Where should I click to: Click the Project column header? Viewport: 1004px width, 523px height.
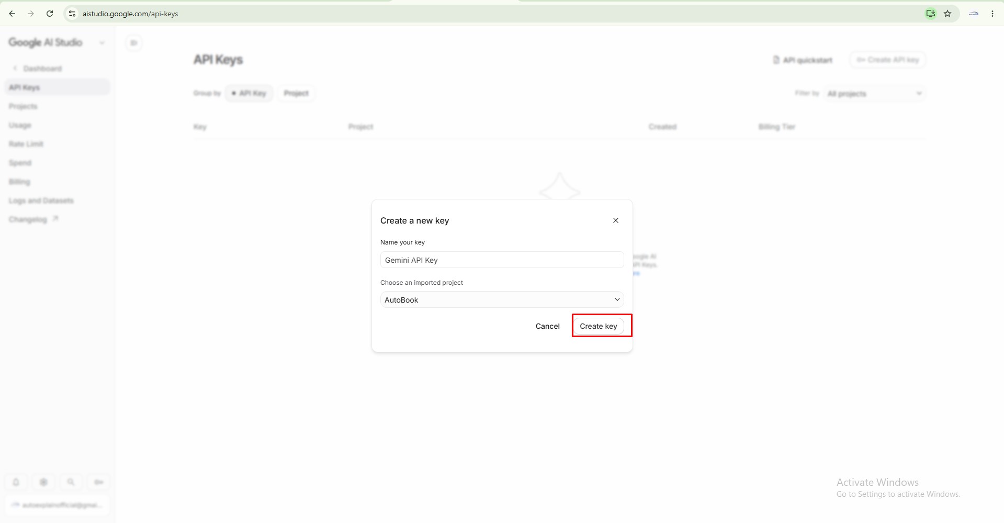360,127
